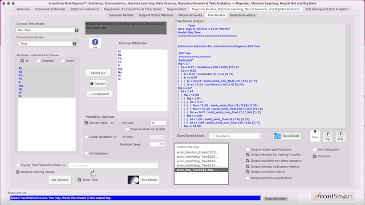Toggle Output statistics per class category
The width and height of the screenshot is (365, 205).
[248, 161]
